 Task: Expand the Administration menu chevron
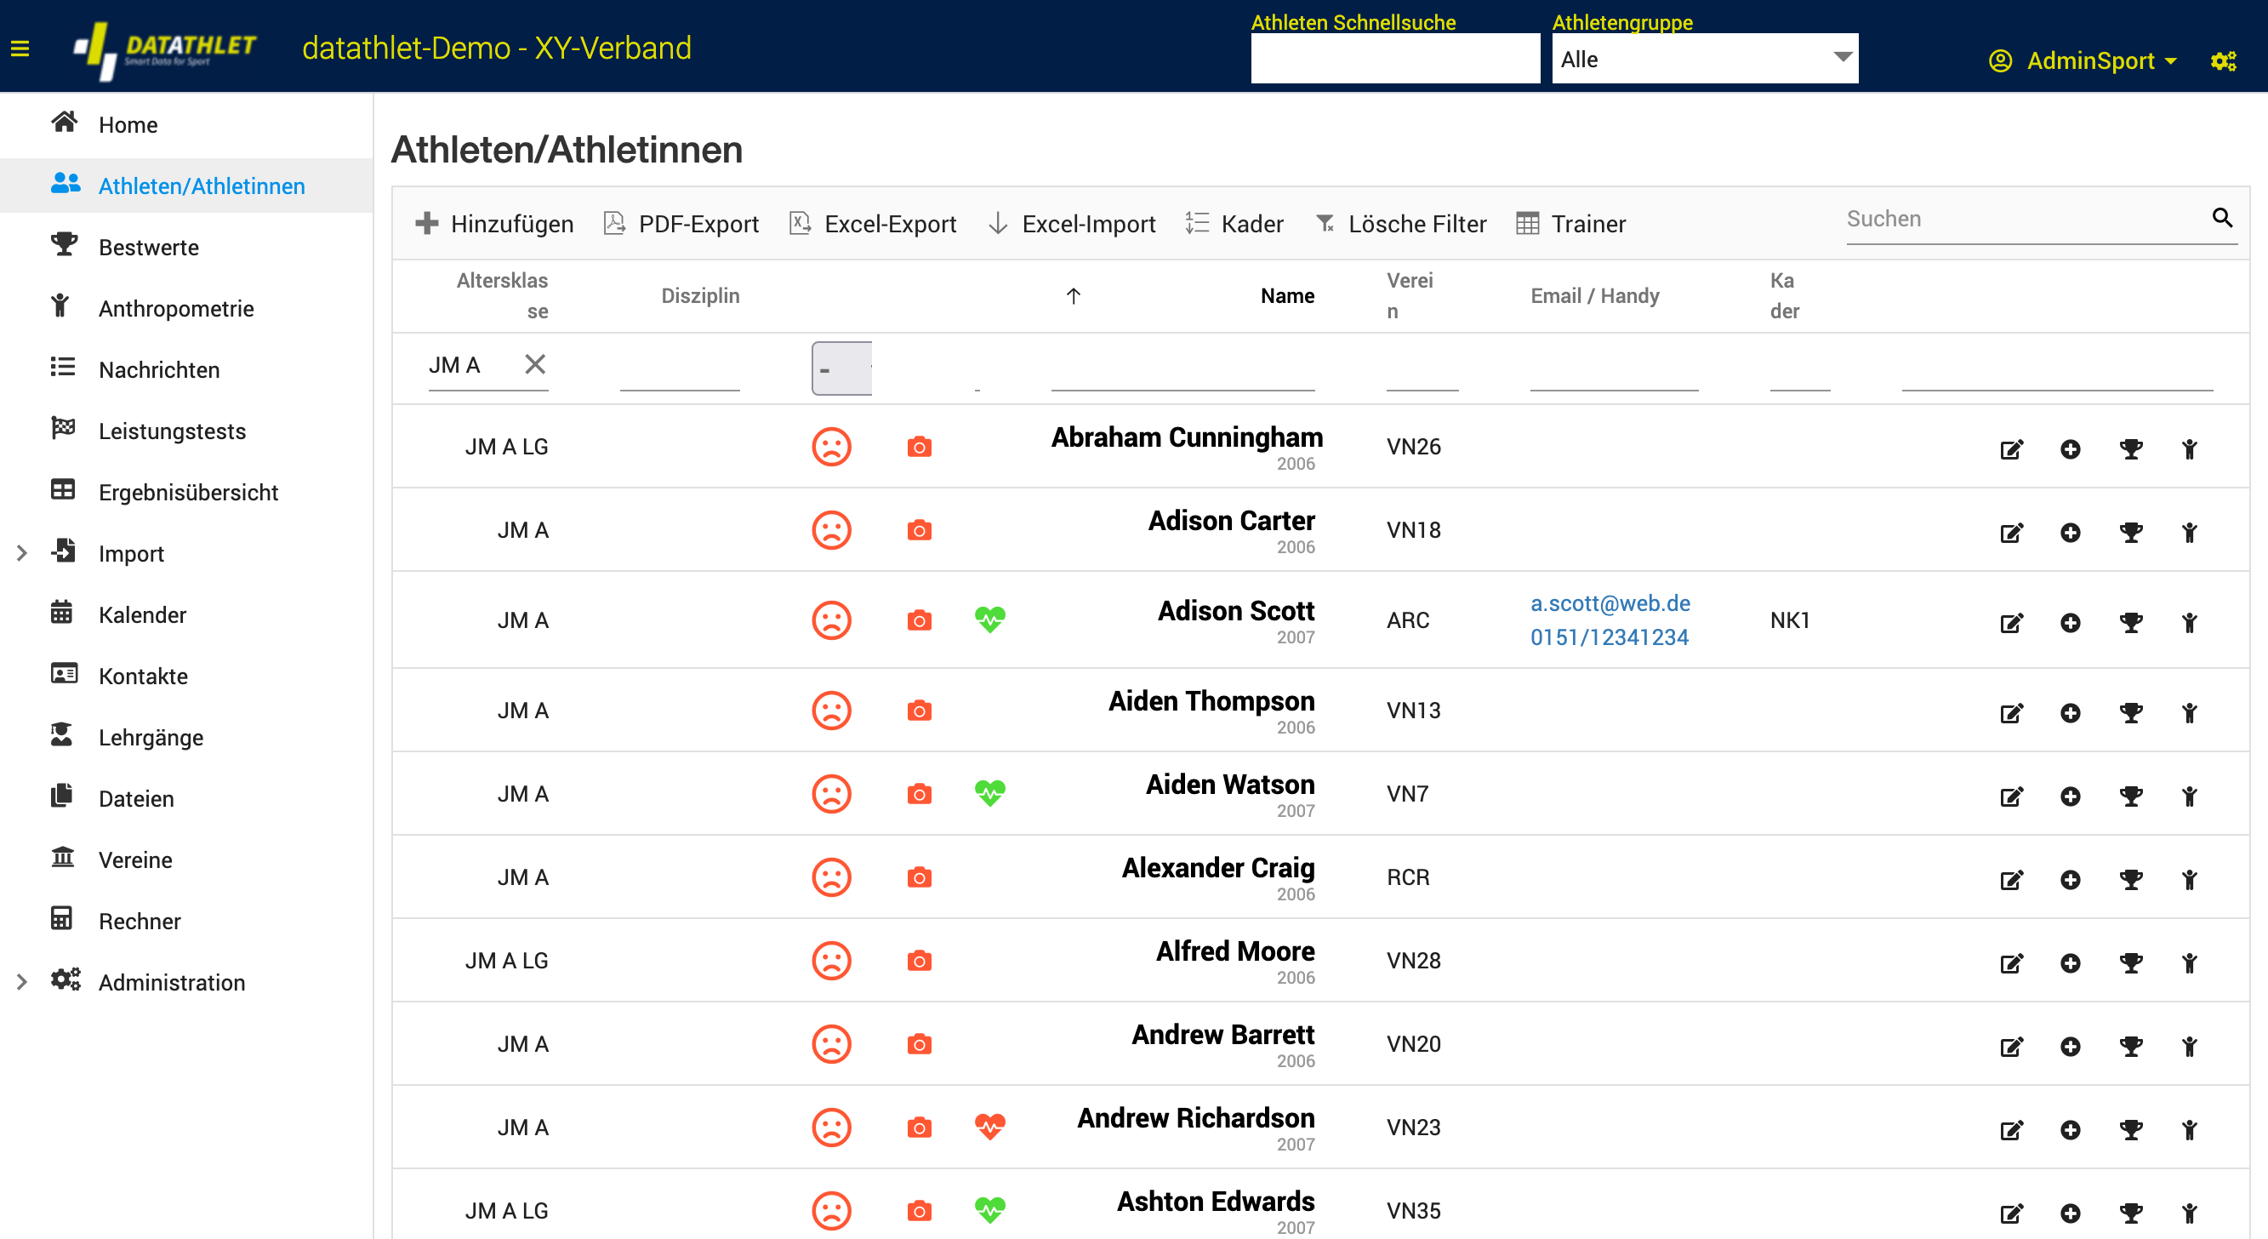click(x=22, y=981)
